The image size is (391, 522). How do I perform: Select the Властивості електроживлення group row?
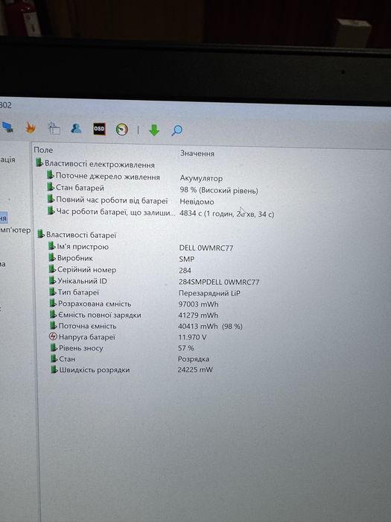tap(95, 164)
